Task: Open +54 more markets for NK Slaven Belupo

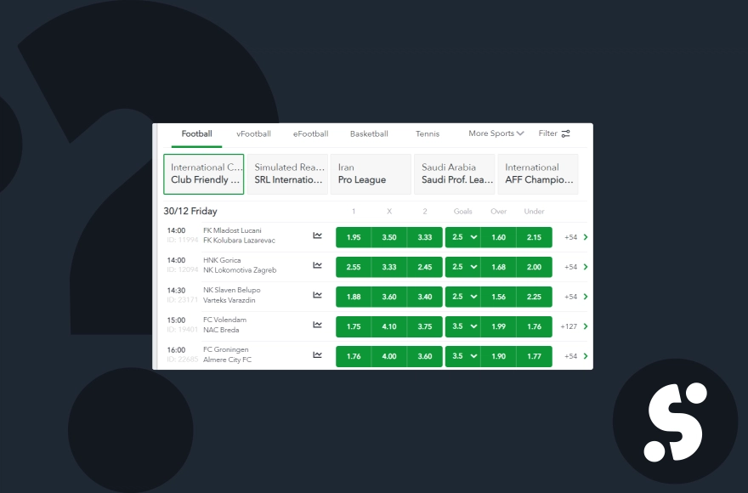Action: pos(570,297)
